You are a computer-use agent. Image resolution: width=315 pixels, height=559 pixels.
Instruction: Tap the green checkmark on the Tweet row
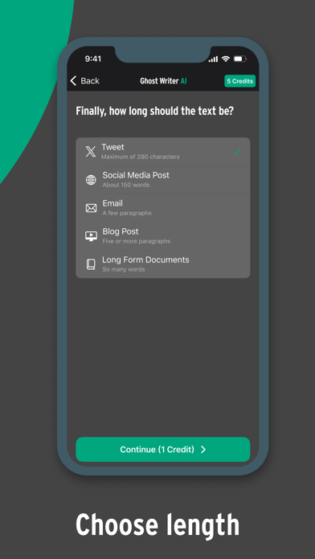(x=237, y=152)
